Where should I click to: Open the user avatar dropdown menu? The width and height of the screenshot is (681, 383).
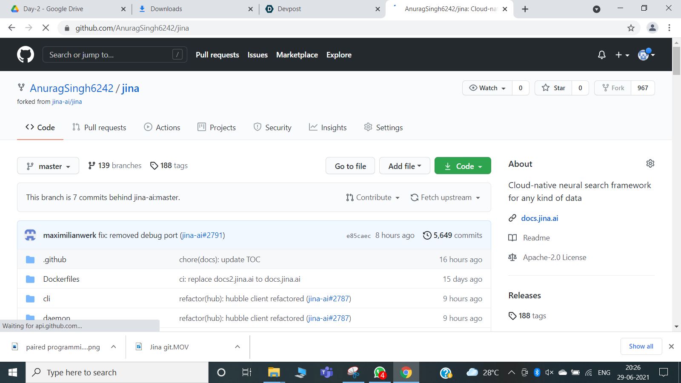point(646,55)
